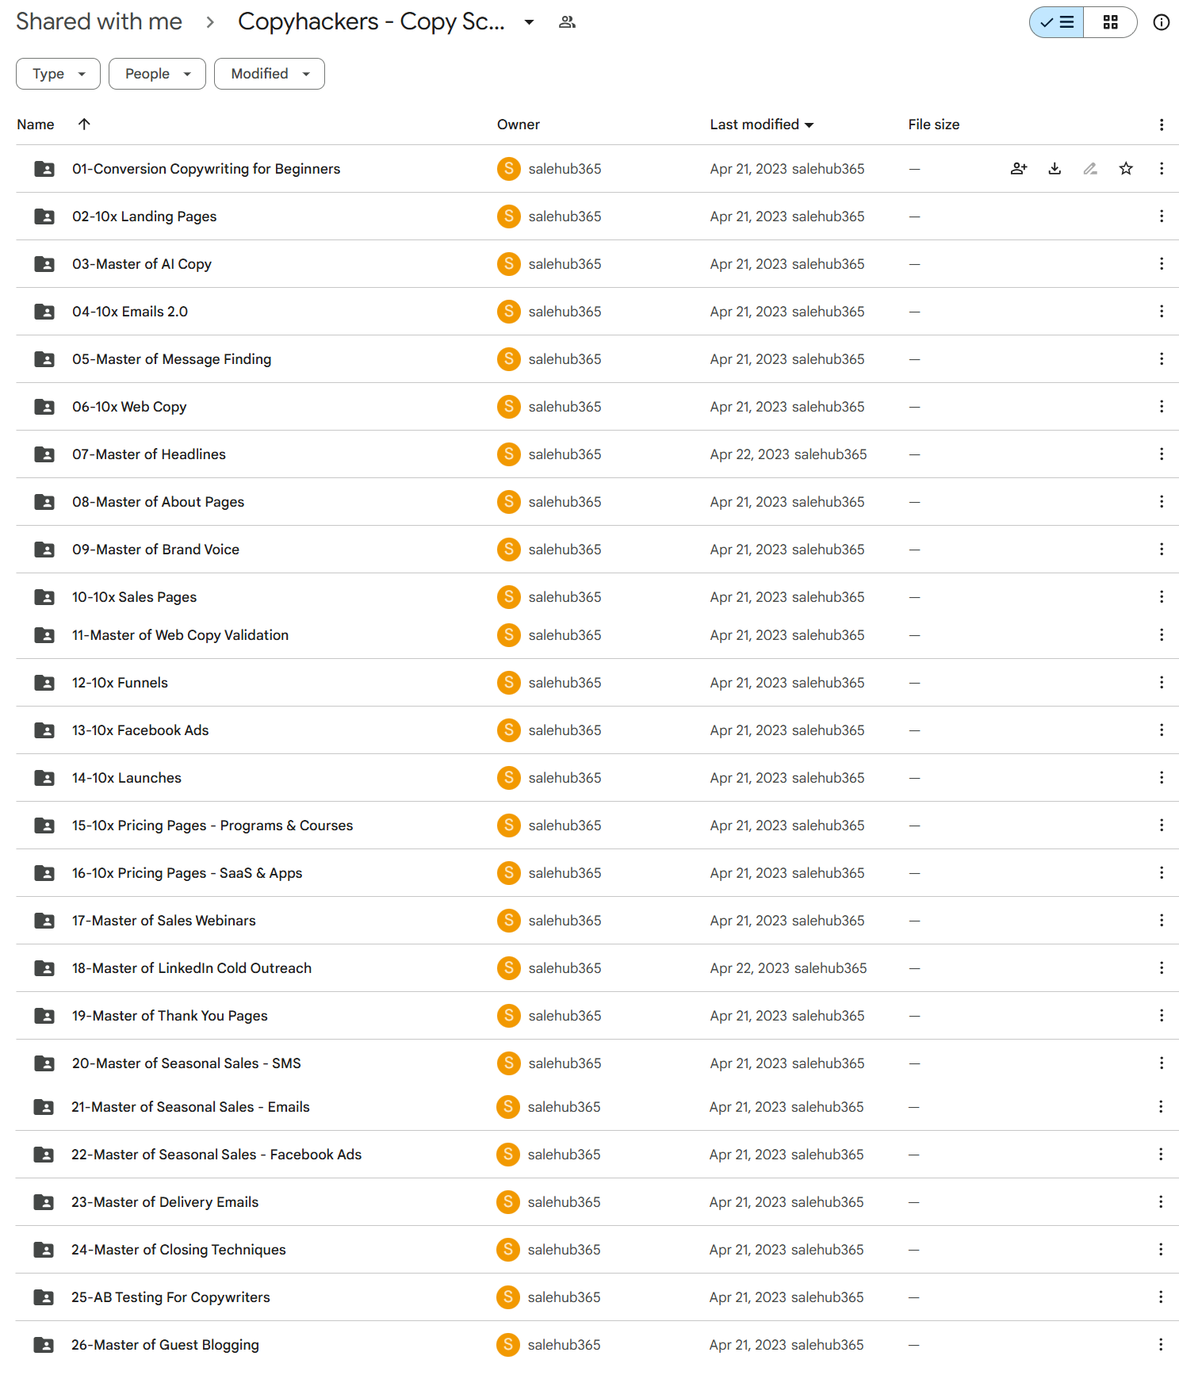Viewport: 1179px width, 1379px height.
Task: Open more actions for 26-Master of Guest Blogging
Action: click(1161, 1344)
